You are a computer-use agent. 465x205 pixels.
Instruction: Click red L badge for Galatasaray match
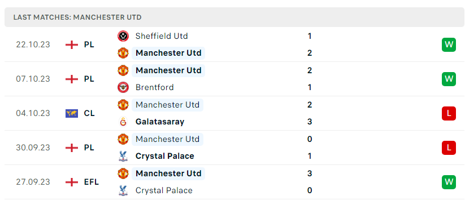click(x=449, y=113)
